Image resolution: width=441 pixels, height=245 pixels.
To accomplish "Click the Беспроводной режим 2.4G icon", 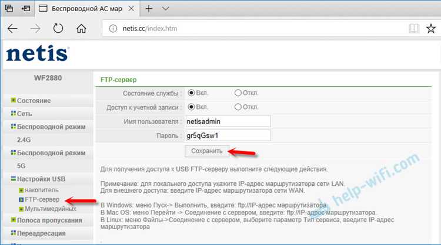I will coord(13,127).
